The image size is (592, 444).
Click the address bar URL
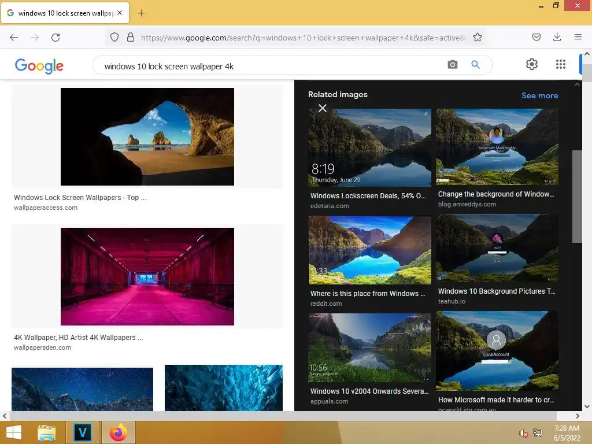[x=303, y=38]
